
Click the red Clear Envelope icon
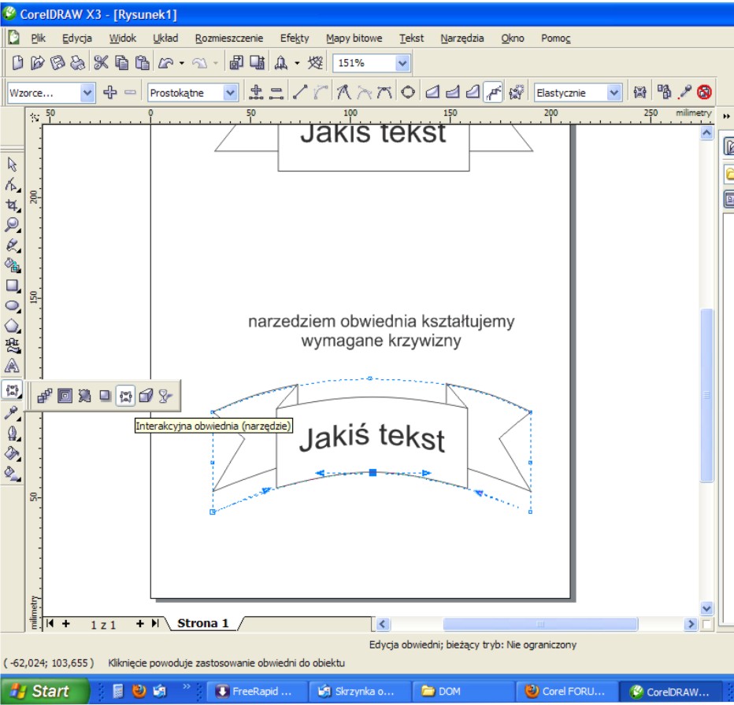coord(704,92)
